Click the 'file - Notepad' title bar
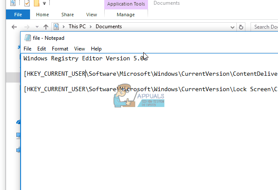278x190 pixels. pyautogui.click(x=149, y=38)
